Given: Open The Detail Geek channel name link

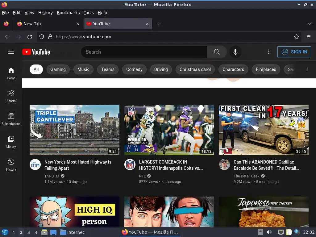Looking at the screenshot, I should coord(247,176).
